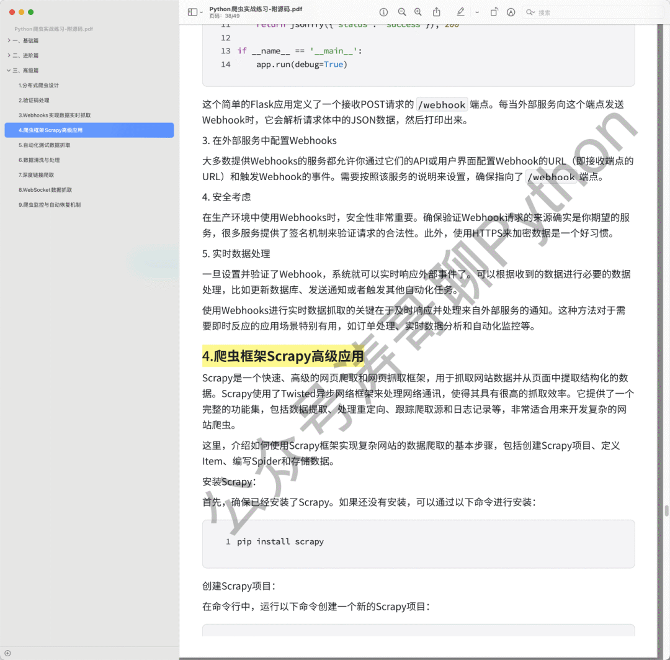Click the search field in toolbar

click(593, 12)
